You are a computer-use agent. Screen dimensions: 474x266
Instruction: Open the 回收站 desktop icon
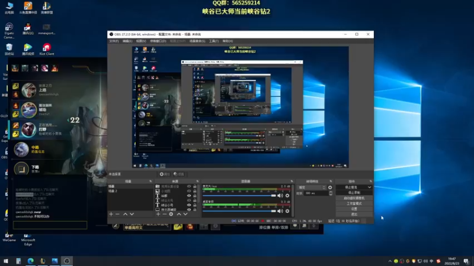[x=9, y=50]
